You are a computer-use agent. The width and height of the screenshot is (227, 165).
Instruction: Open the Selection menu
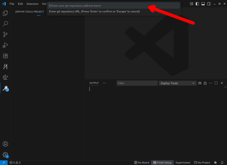pos(32,4)
